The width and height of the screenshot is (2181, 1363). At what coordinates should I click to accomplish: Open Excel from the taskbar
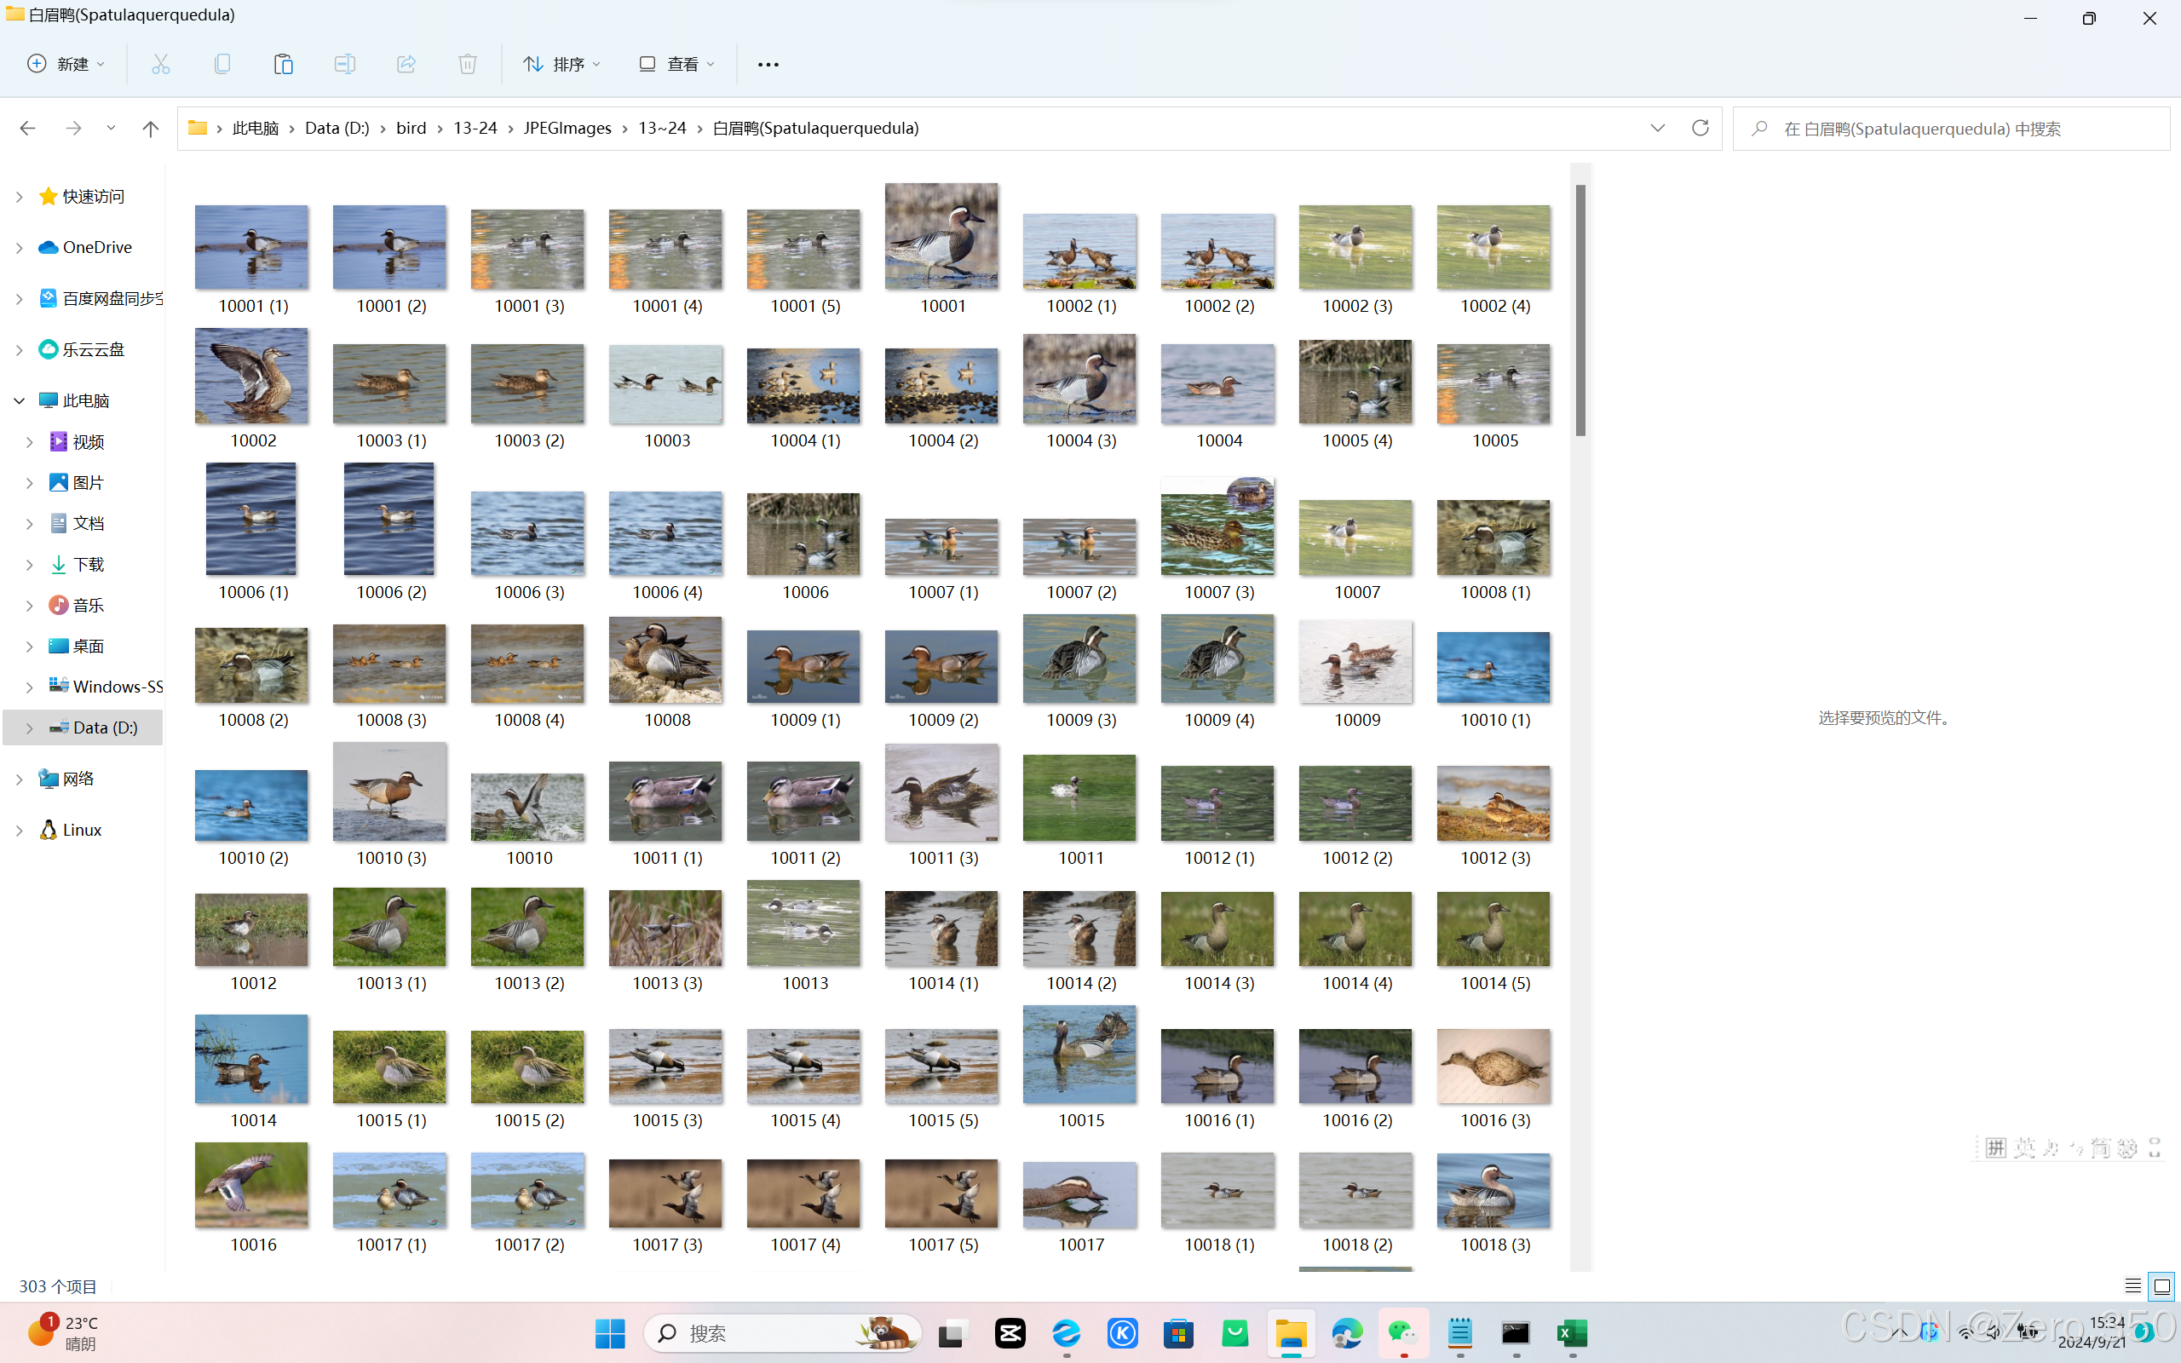tap(1572, 1332)
